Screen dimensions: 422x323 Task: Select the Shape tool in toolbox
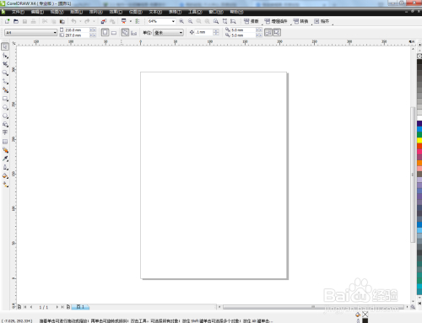(x=5, y=56)
